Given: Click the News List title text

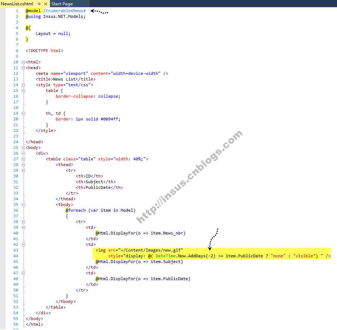Looking at the screenshot, I should tap(64, 79).
